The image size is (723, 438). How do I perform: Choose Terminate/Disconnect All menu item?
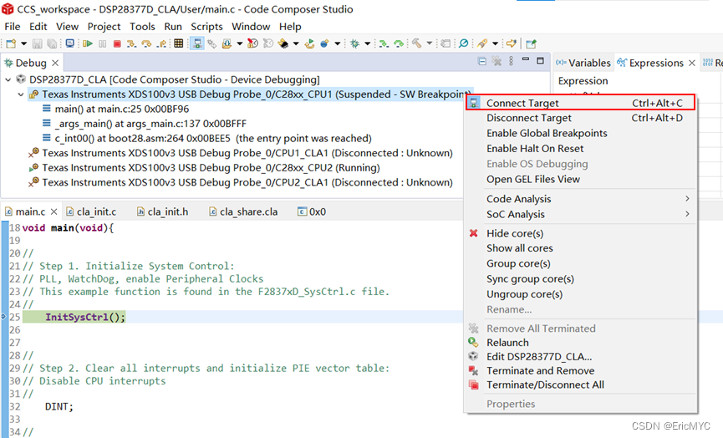581,385
